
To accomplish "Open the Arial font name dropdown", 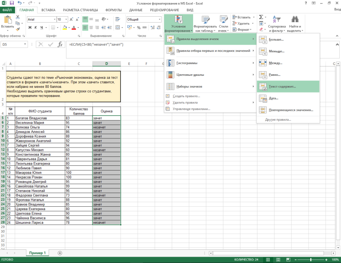I will tap(55, 19).
